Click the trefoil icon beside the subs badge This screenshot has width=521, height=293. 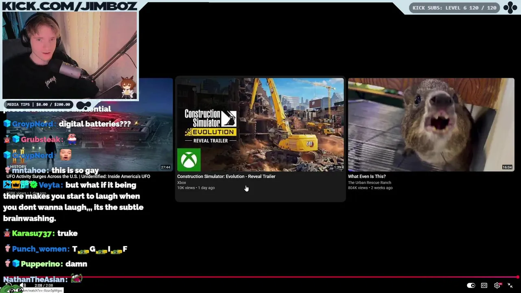[510, 8]
